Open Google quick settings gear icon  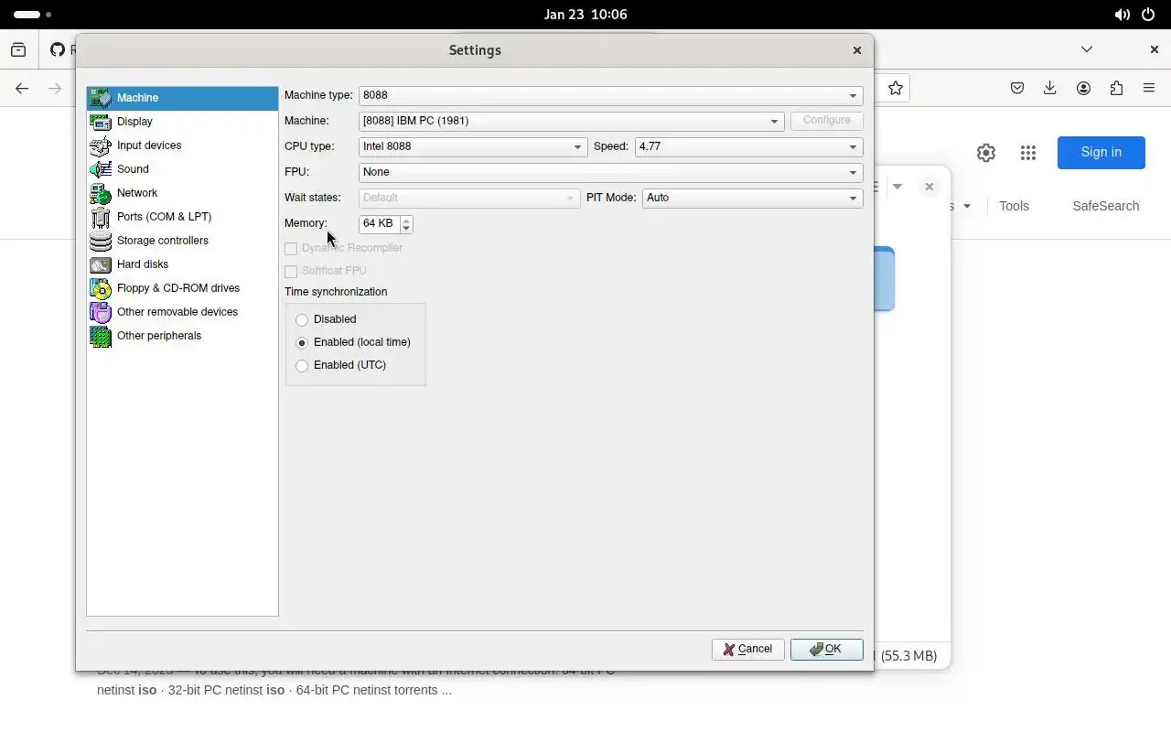tap(986, 153)
